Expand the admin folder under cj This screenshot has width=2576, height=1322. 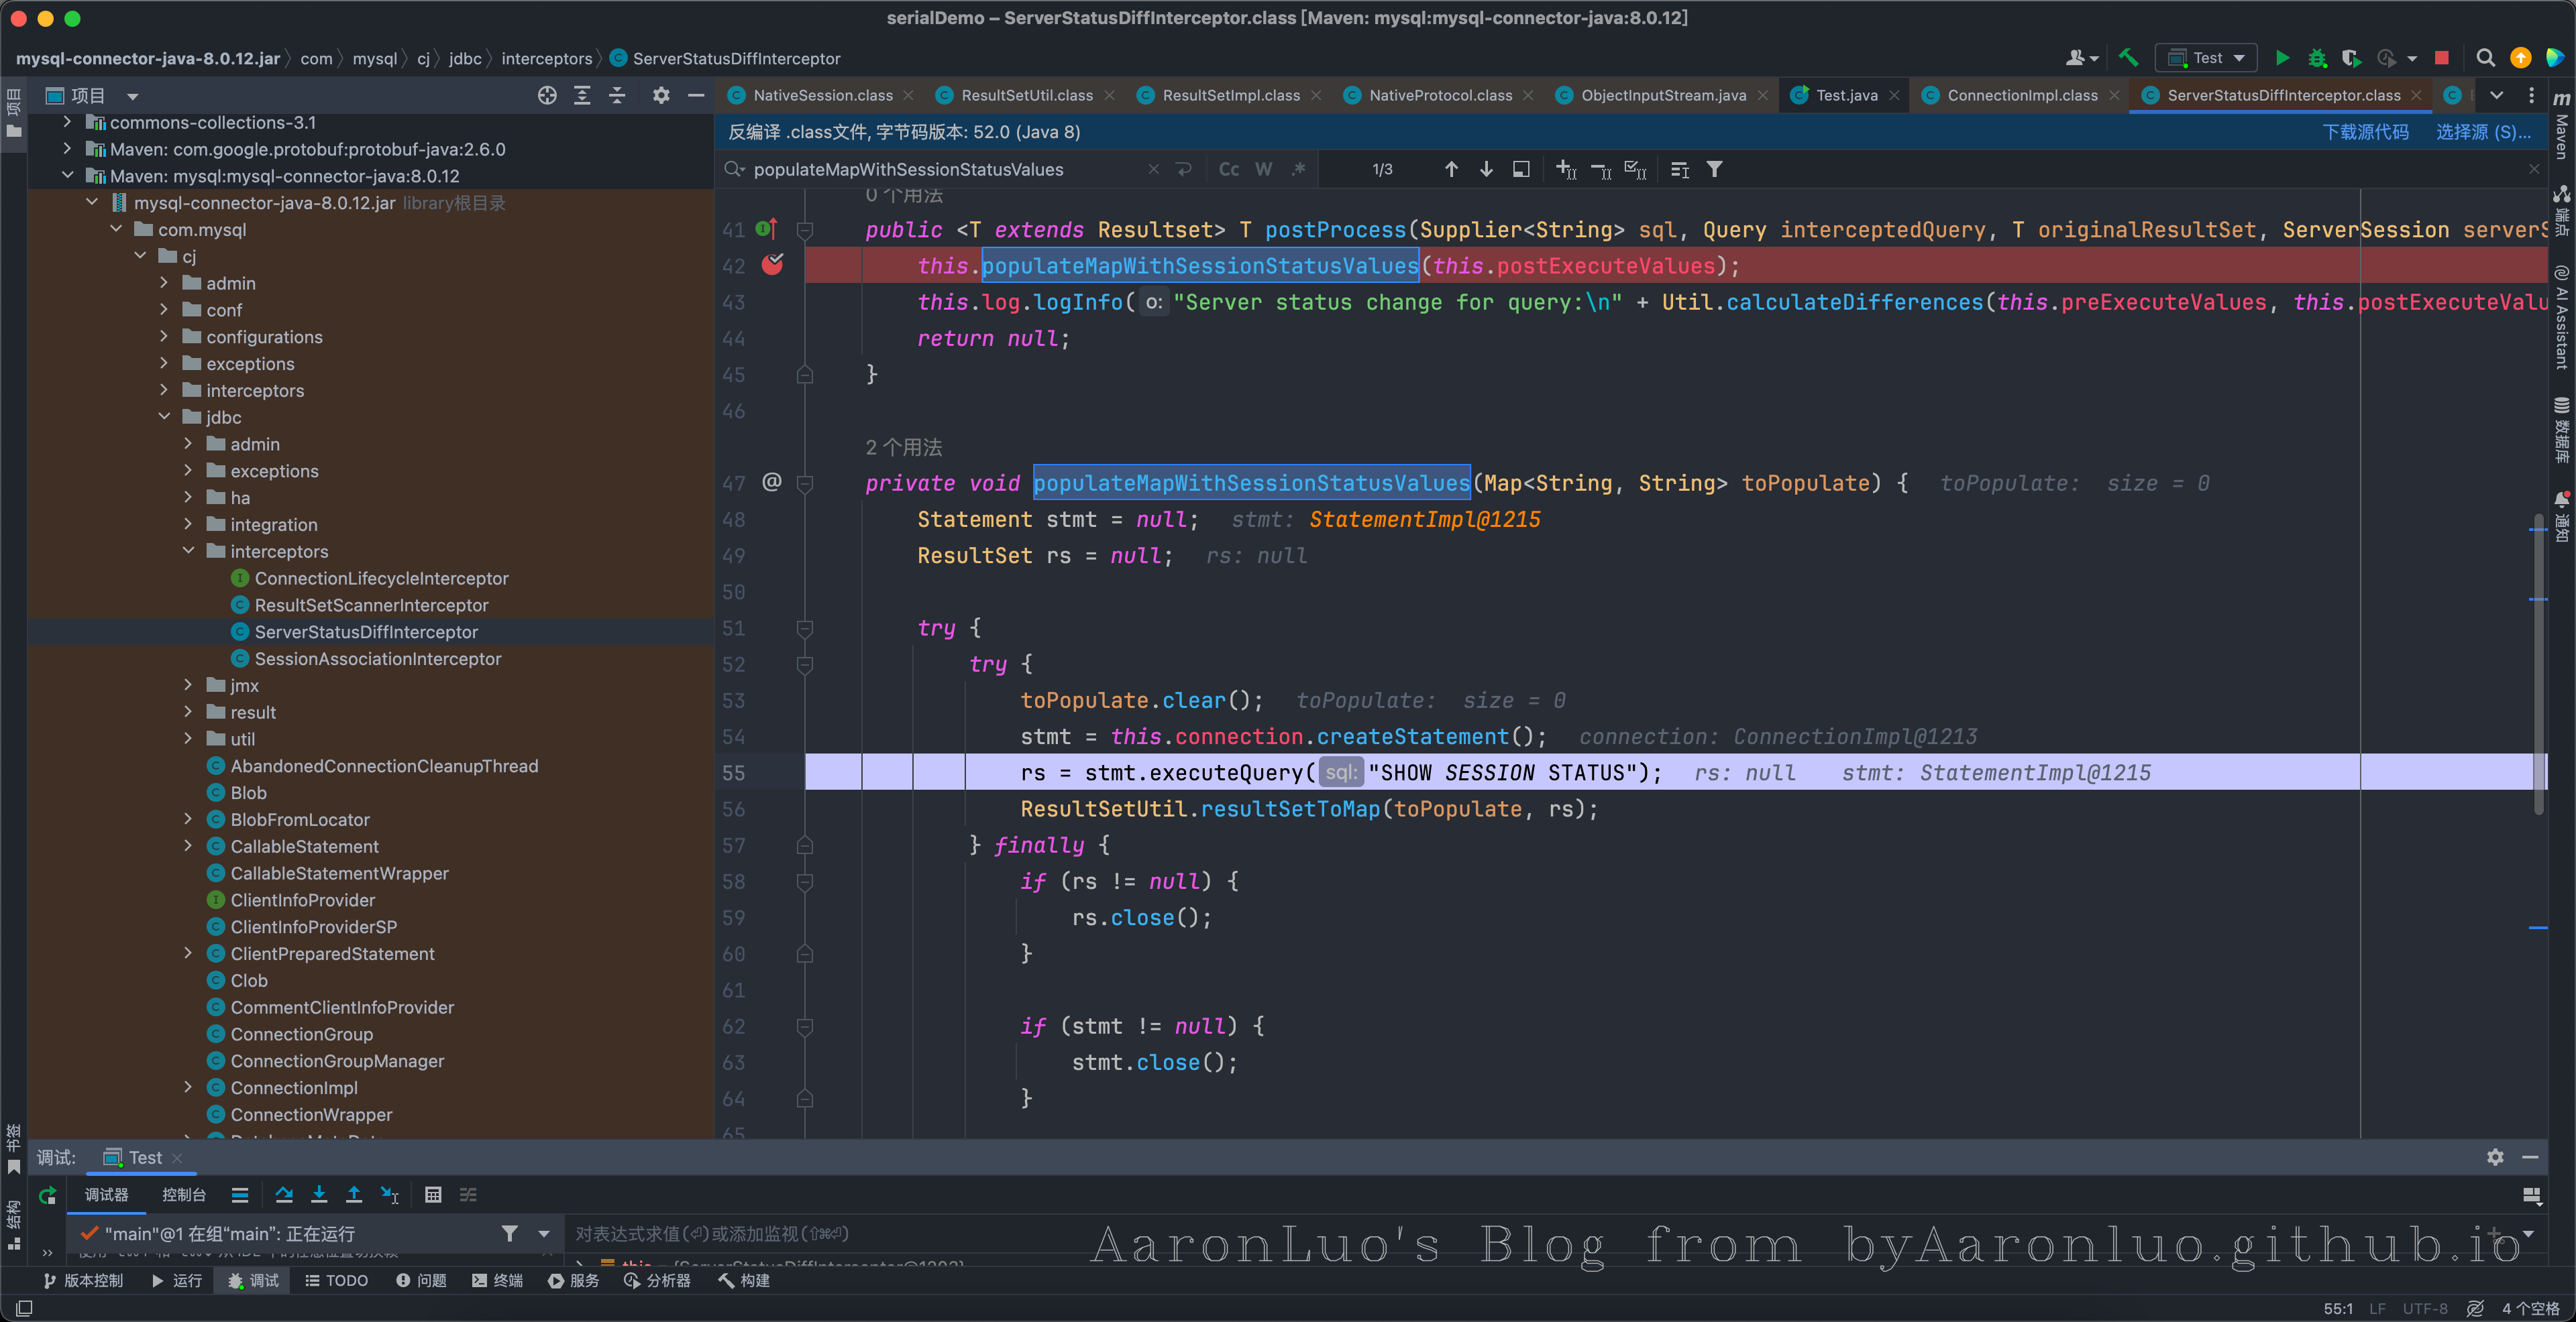point(164,283)
